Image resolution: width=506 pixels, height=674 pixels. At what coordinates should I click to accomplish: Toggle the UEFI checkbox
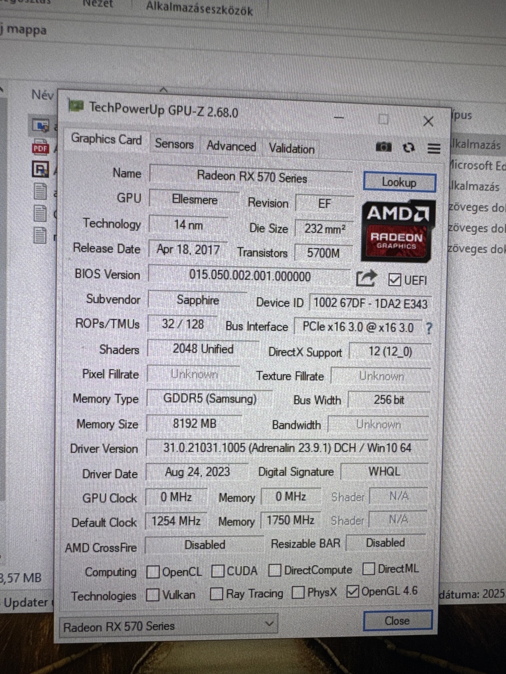pos(394,280)
